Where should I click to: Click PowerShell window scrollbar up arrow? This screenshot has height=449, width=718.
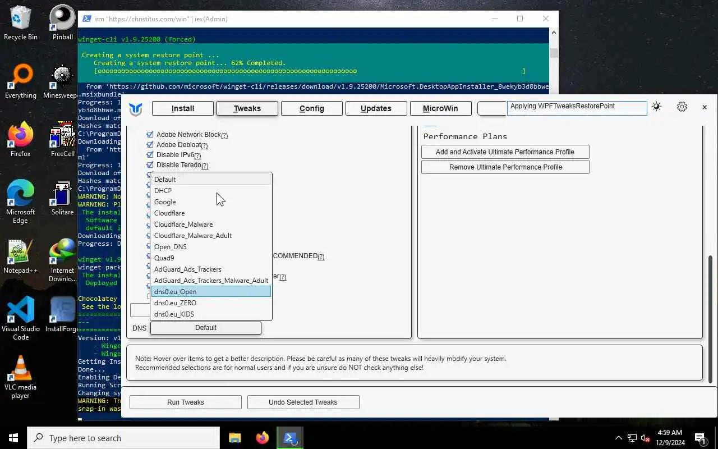[554, 33]
